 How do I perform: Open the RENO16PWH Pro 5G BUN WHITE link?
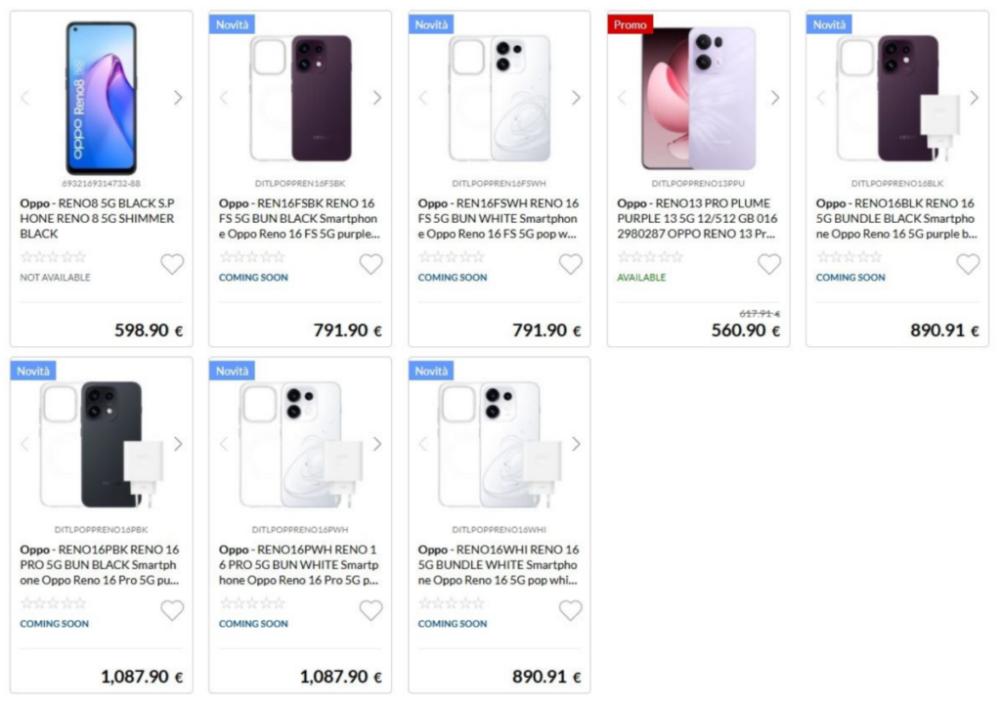299,565
